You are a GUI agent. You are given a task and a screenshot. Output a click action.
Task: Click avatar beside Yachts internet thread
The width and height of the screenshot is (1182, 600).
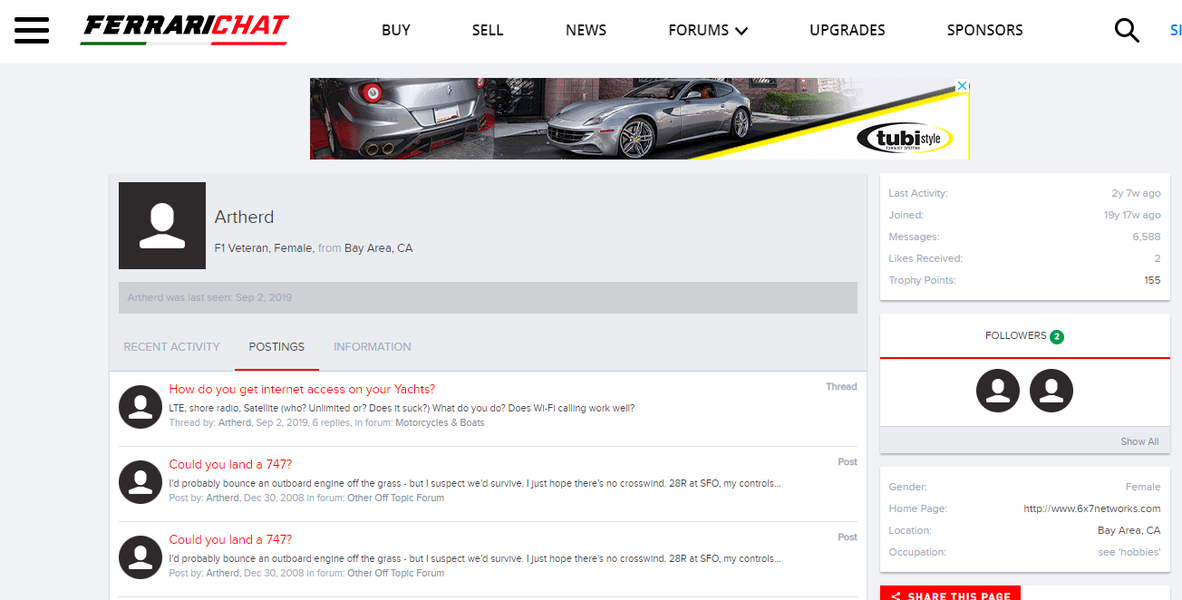[x=140, y=407]
